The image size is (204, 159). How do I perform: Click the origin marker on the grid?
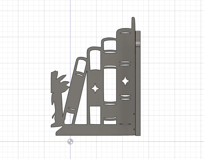[70, 141]
